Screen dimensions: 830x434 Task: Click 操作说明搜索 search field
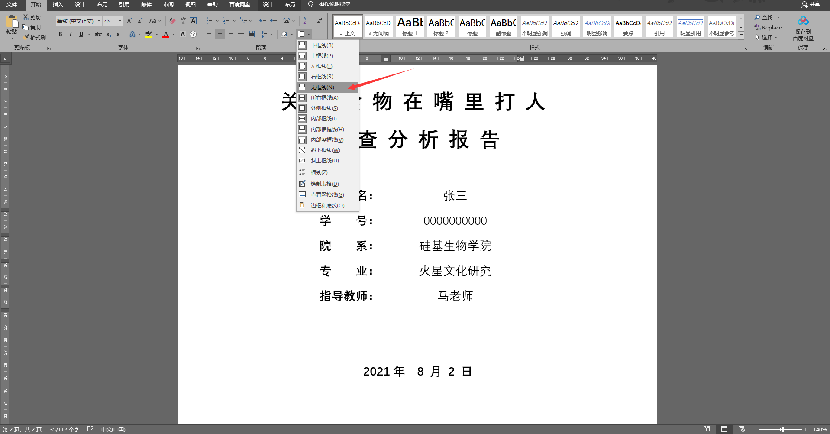click(335, 4)
